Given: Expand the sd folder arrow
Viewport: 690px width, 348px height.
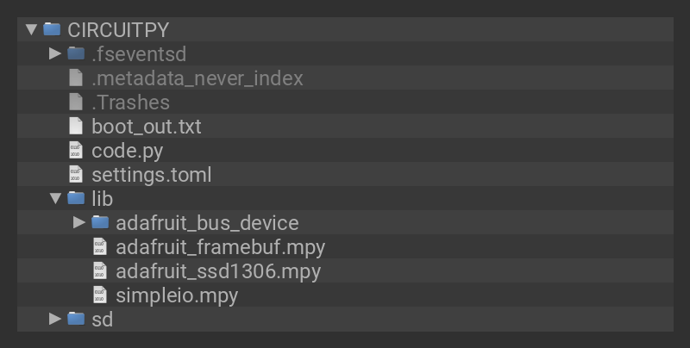Looking at the screenshot, I should 55,320.
